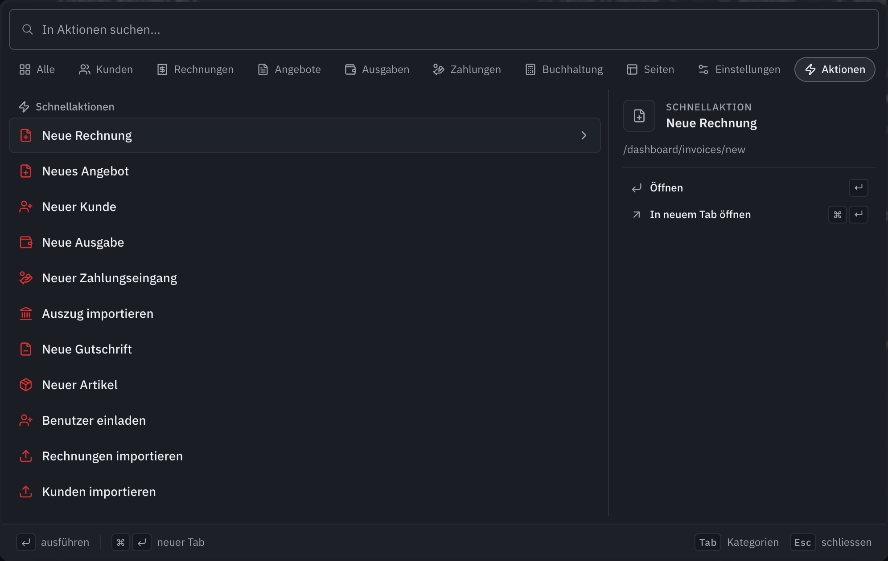Click the preview panel document icon tile
888x561 pixels.
pyautogui.click(x=639, y=116)
